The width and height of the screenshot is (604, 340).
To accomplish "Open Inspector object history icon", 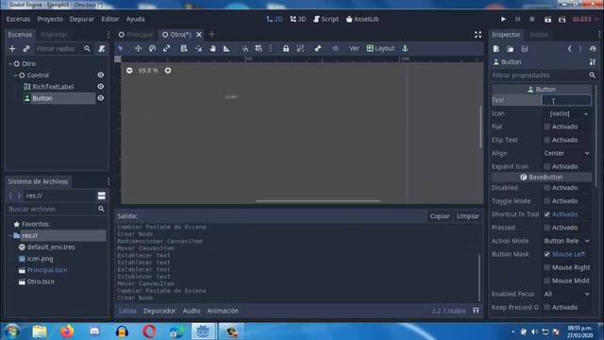I will [593, 49].
